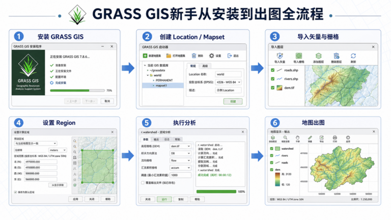The image size is (391, 220).
Task: Hide the dem layer in map display
Action: (x=271, y=170)
